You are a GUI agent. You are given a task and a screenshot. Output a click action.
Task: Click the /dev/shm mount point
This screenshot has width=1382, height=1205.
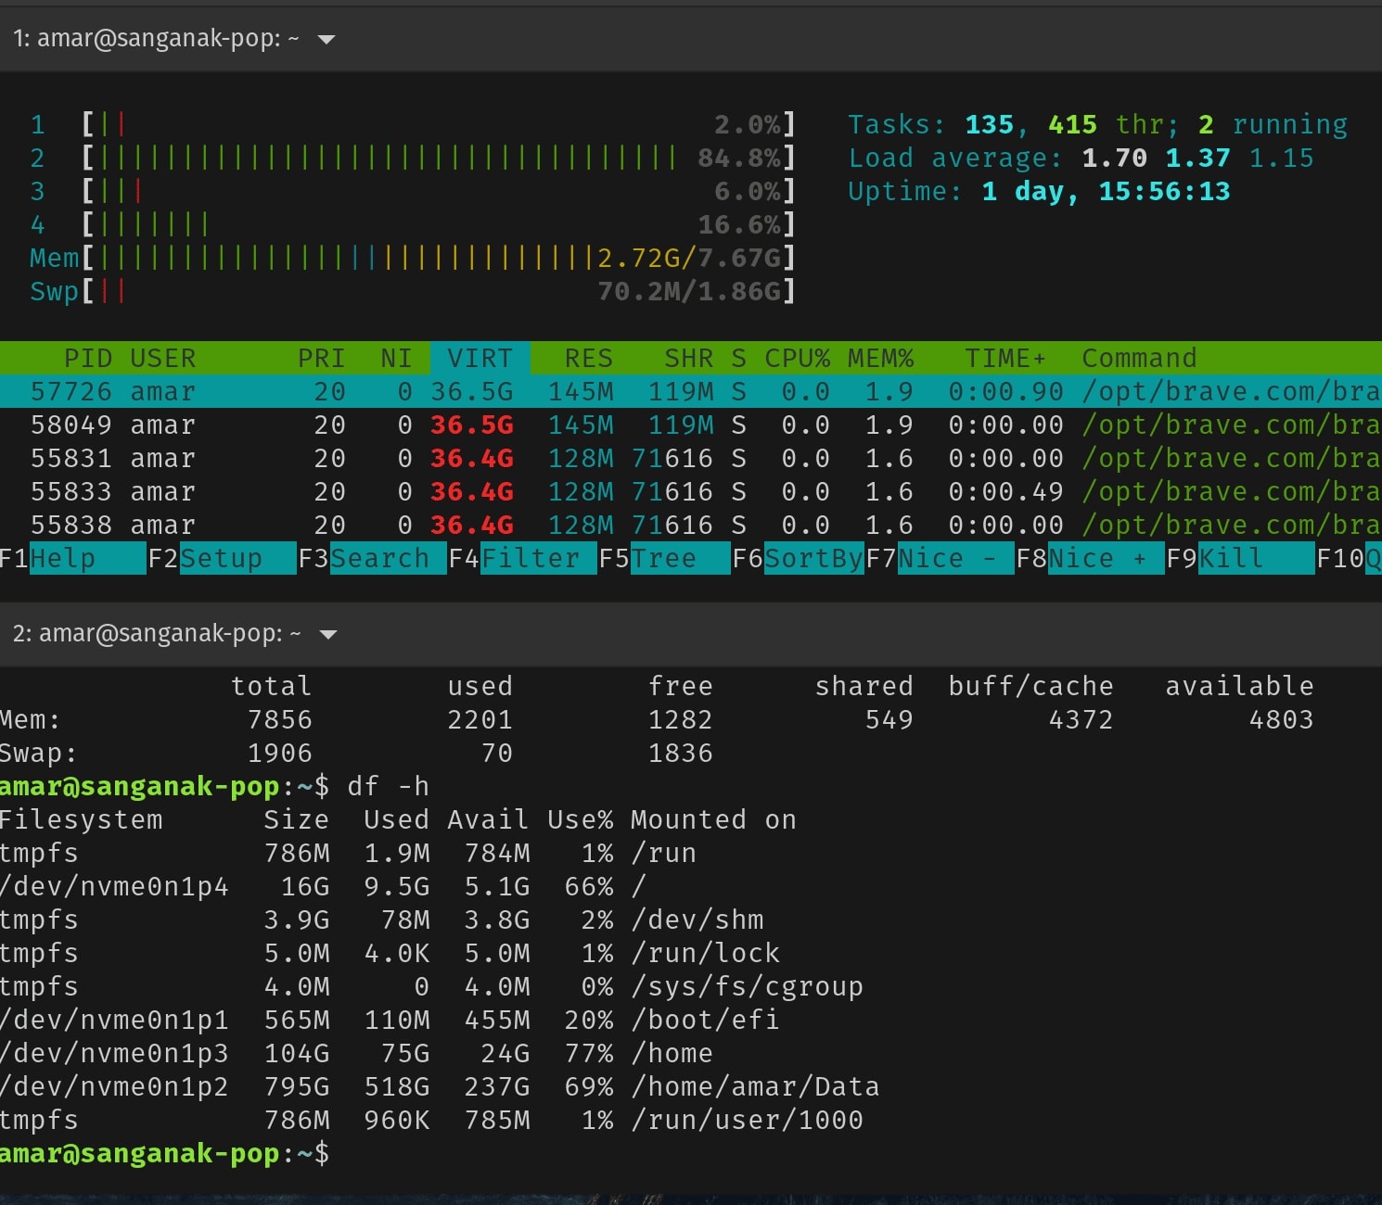click(697, 920)
